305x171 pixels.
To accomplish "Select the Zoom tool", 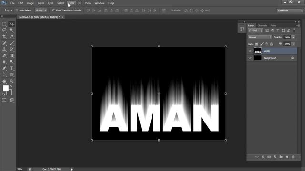I will coord(11,81).
